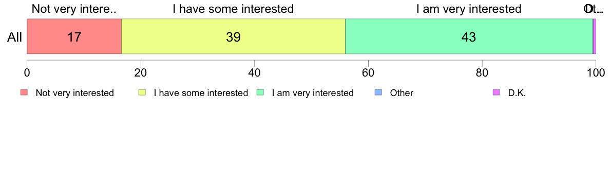Screen dimensions: 610x189
Task: Click the 'I am very interested' header above bar
Action: click(469, 9)
